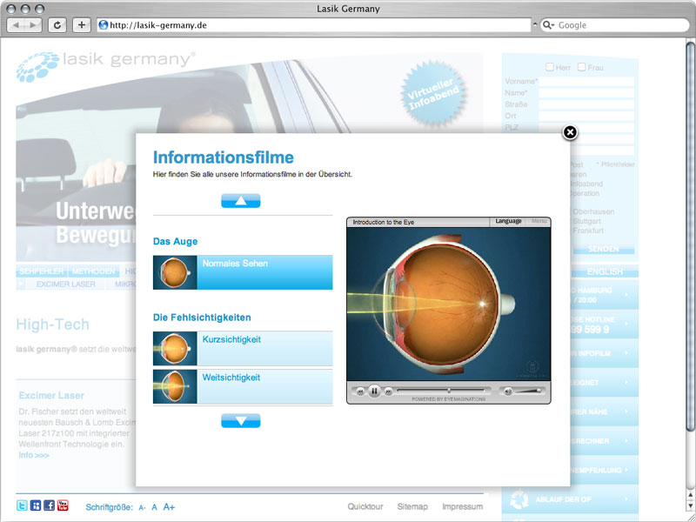Click the Virtueller Infoabend badge

433,94
